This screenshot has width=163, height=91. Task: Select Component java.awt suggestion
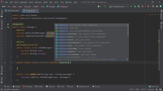pos(91,28)
